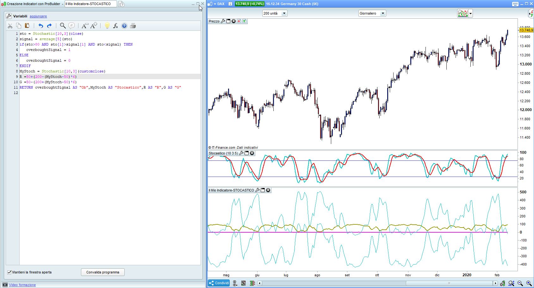Click the aggiungere variable link

[x=38, y=16]
